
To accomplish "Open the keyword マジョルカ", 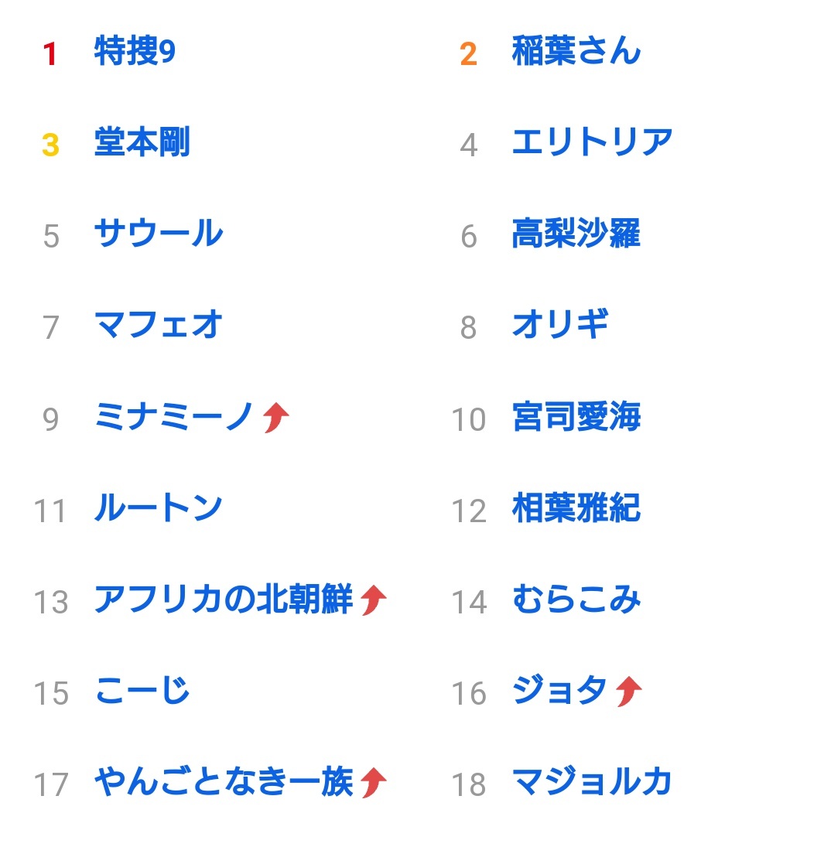I will pos(593,781).
